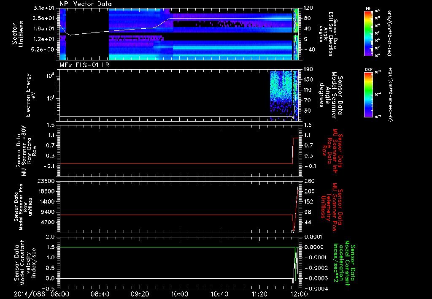432x299 pixels.
Task: Click the 08:40 time axis label
Action: pyautogui.click(x=100, y=294)
